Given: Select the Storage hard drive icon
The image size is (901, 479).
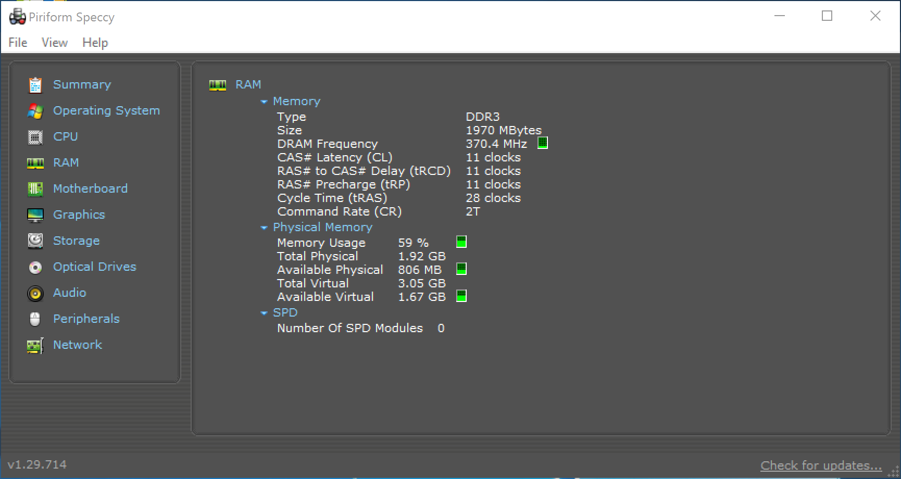Looking at the screenshot, I should tap(35, 241).
